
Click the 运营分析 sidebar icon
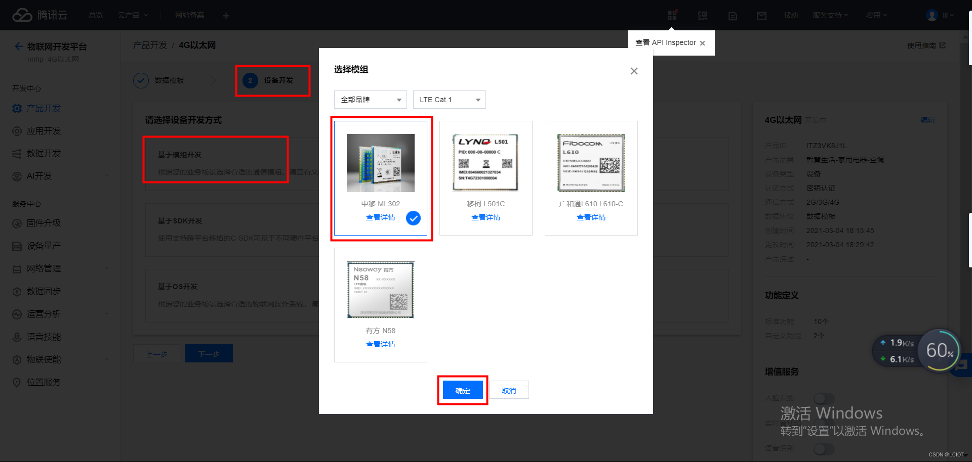tap(17, 314)
